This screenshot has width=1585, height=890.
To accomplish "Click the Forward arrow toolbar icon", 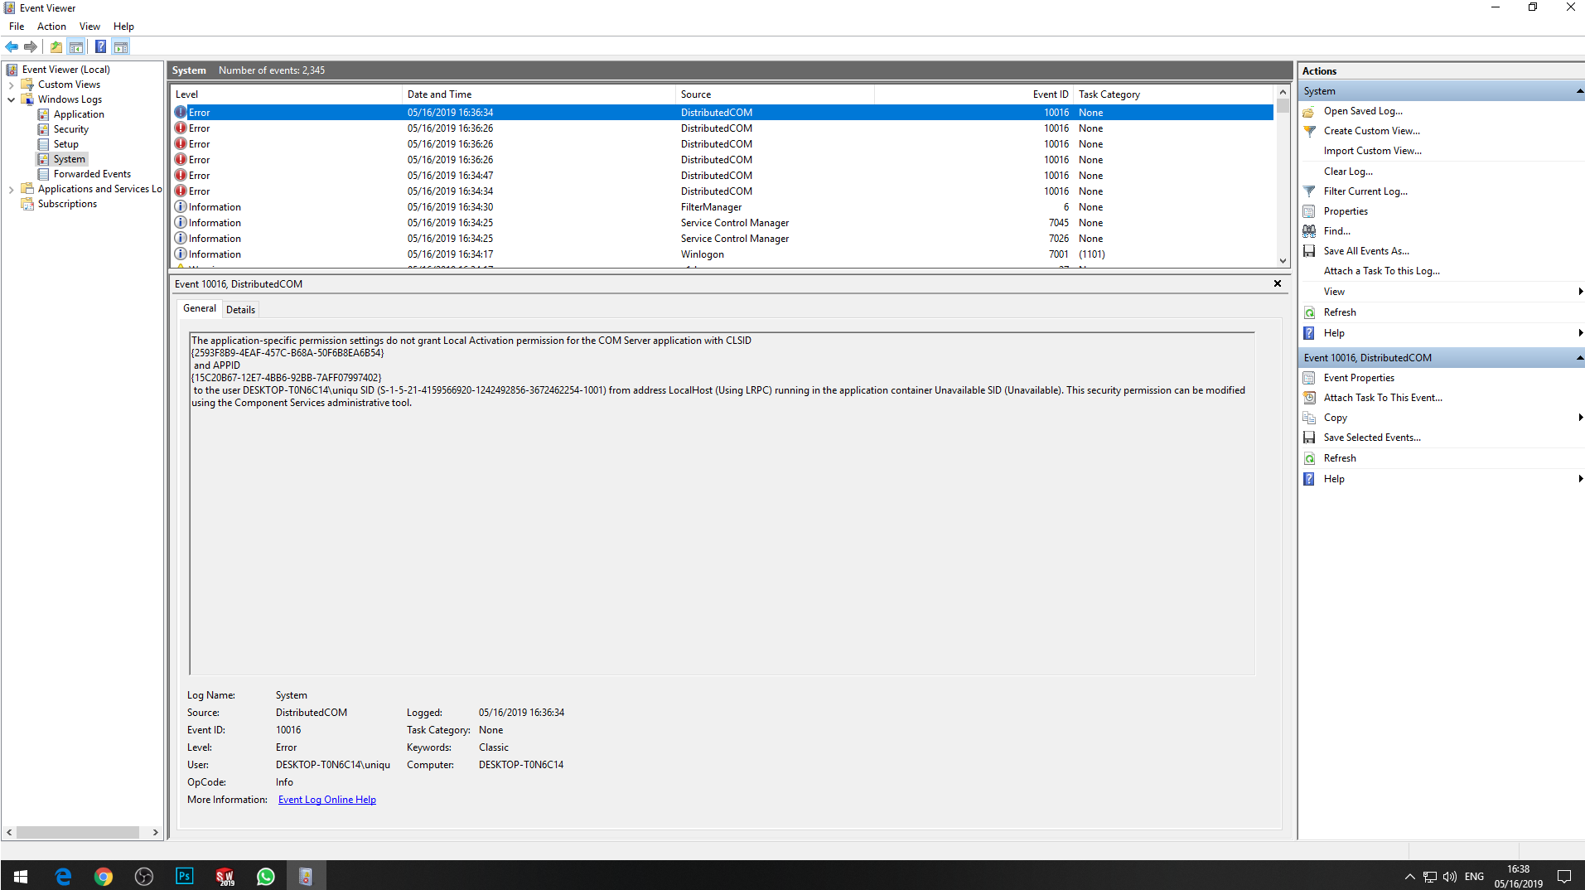I will [x=31, y=46].
